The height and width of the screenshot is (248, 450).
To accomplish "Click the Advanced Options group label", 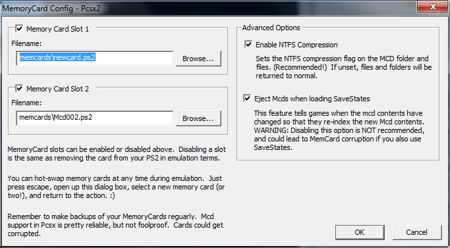I will (271, 28).
